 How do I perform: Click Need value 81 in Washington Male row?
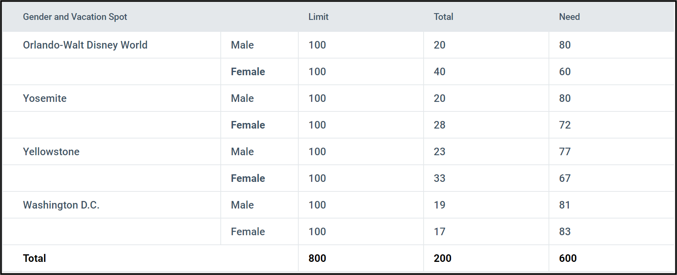point(564,205)
